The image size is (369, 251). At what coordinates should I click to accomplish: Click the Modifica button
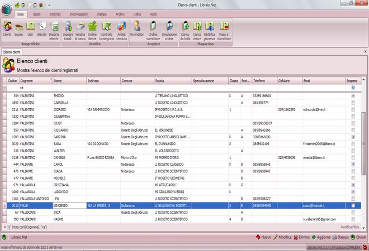(x=282, y=237)
